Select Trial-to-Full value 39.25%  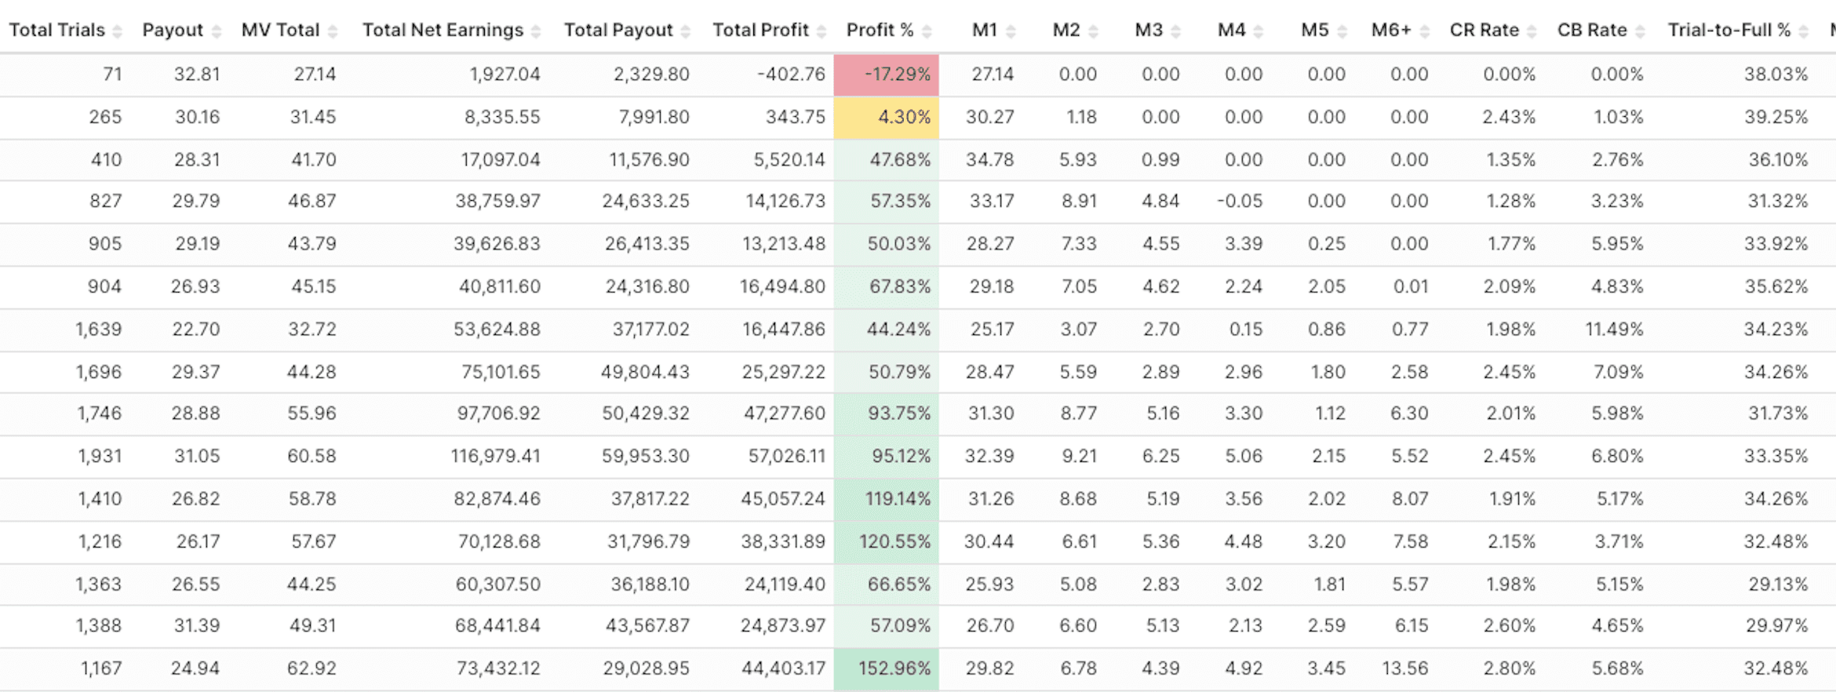point(1776,118)
